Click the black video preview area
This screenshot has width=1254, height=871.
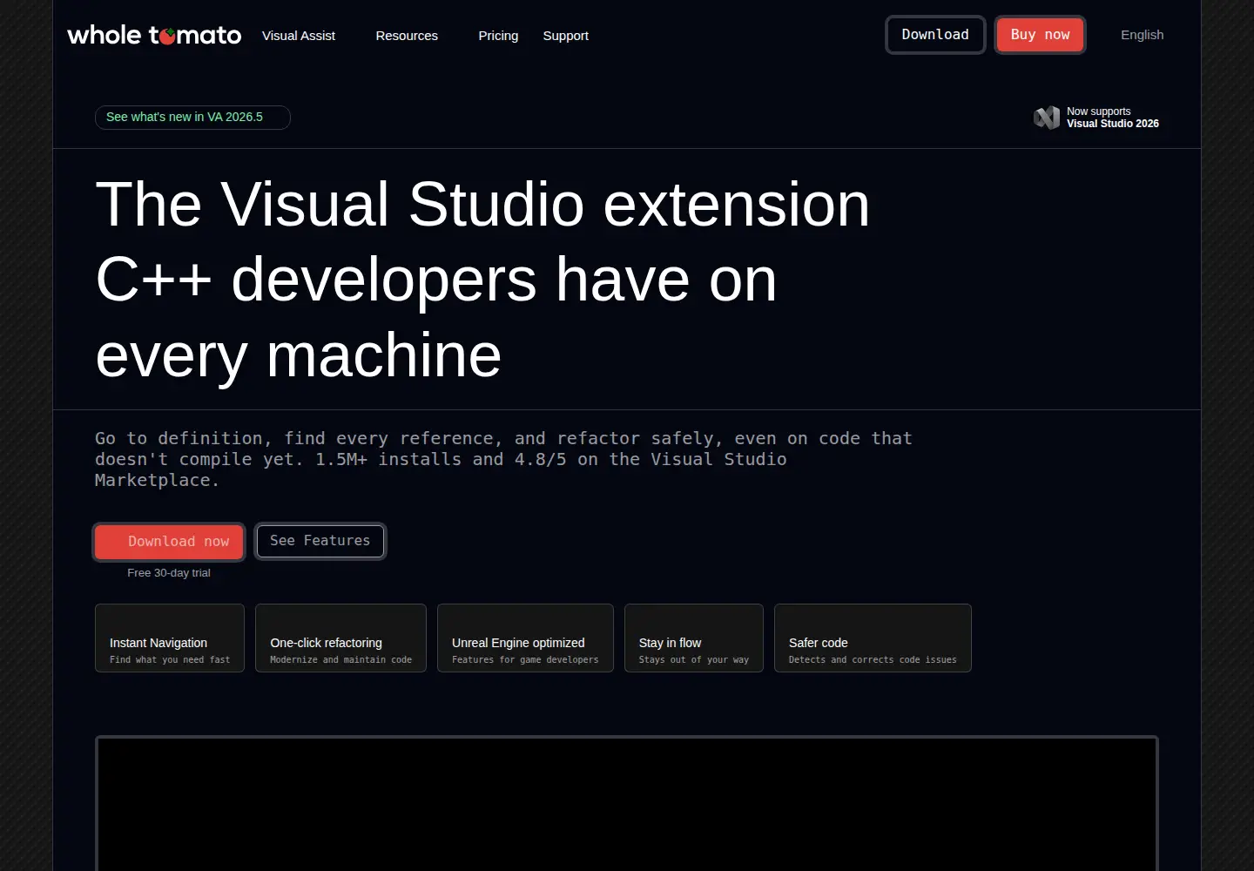pos(627,804)
